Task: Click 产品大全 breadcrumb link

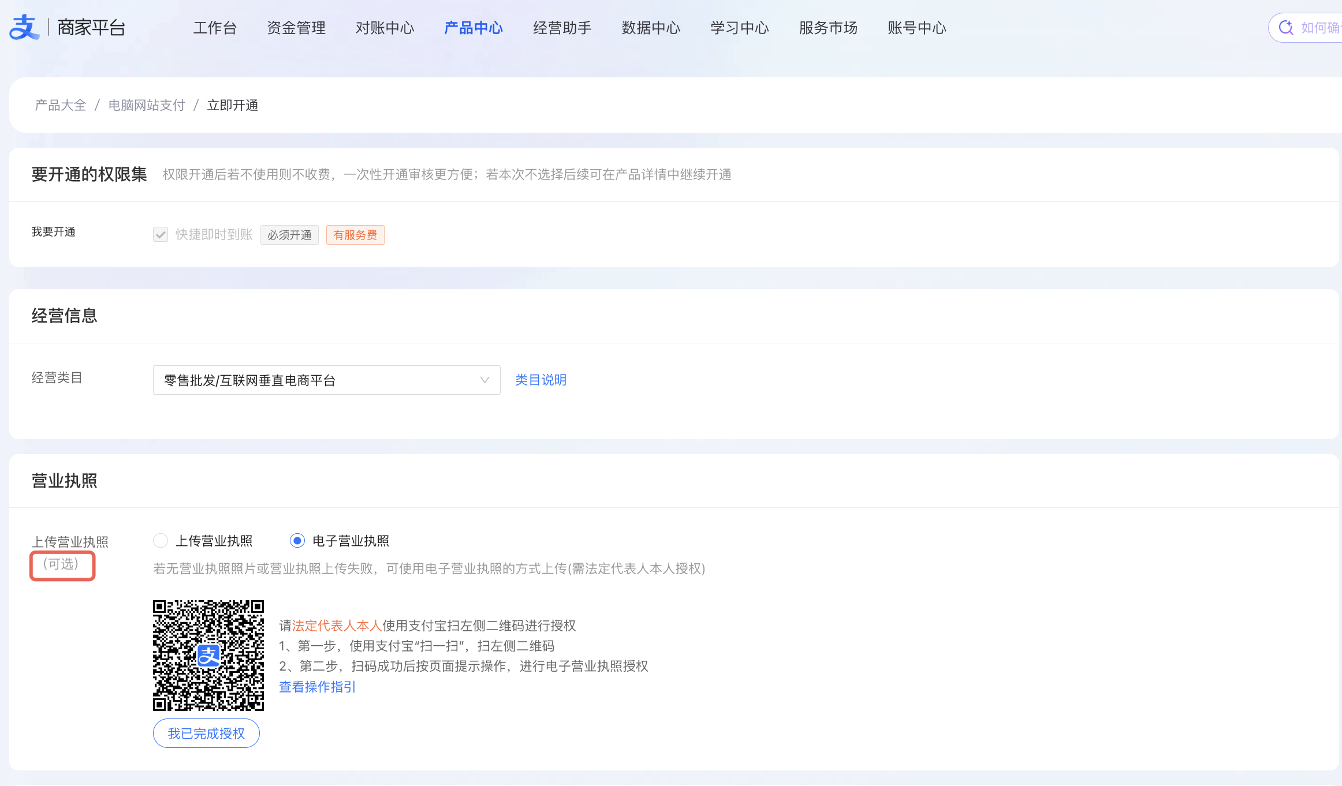Action: click(x=61, y=105)
